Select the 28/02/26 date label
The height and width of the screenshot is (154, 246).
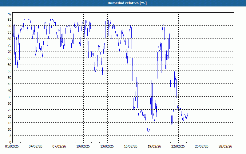(x=226, y=146)
